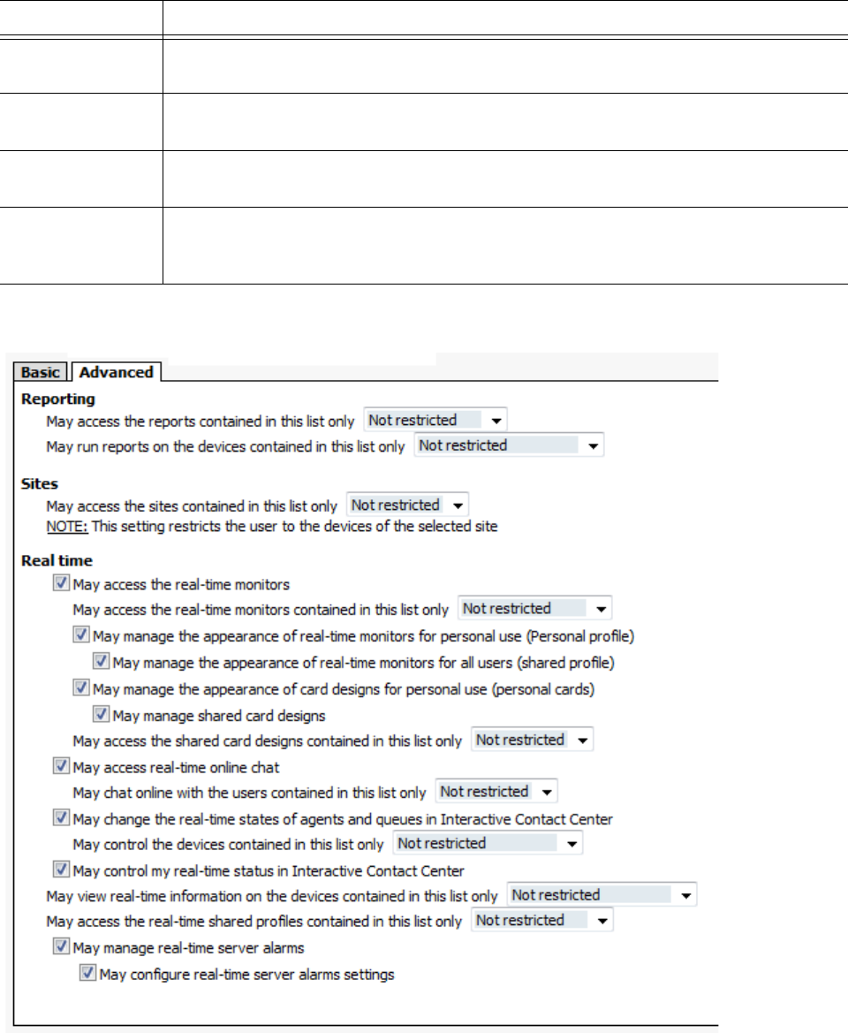Click label 'May access the shared card designs contained'
Screen dimensions: 848x1033
268,741
